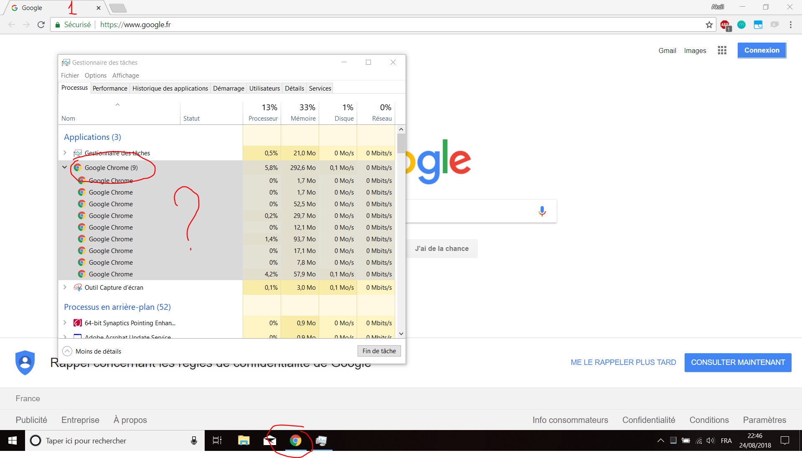Open the Paramètres footer link
This screenshot has height=458, width=802.
764,420
